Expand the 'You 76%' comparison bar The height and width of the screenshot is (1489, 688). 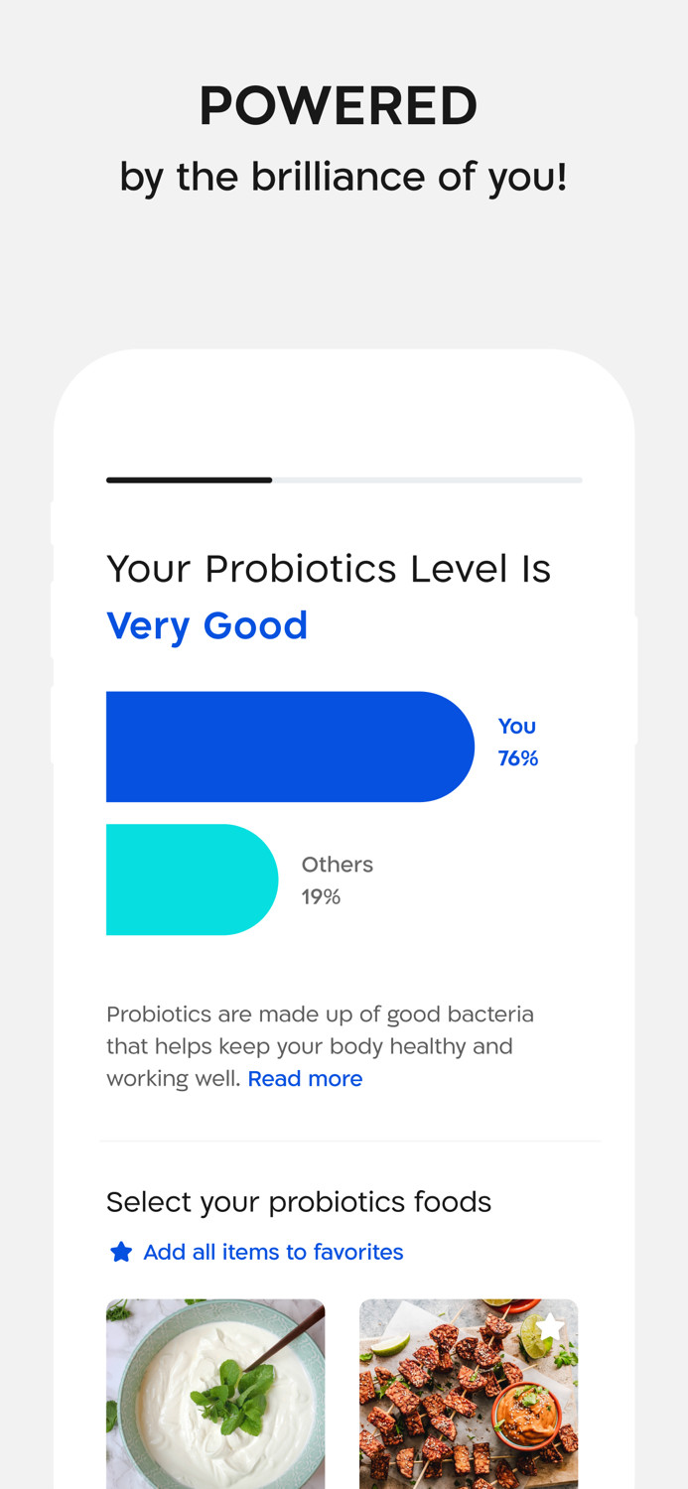pos(291,745)
